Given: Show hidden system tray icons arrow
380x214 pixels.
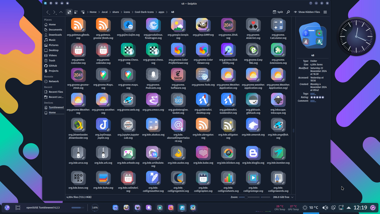Looking at the screenshot, I should pyautogui.click(x=349, y=208).
